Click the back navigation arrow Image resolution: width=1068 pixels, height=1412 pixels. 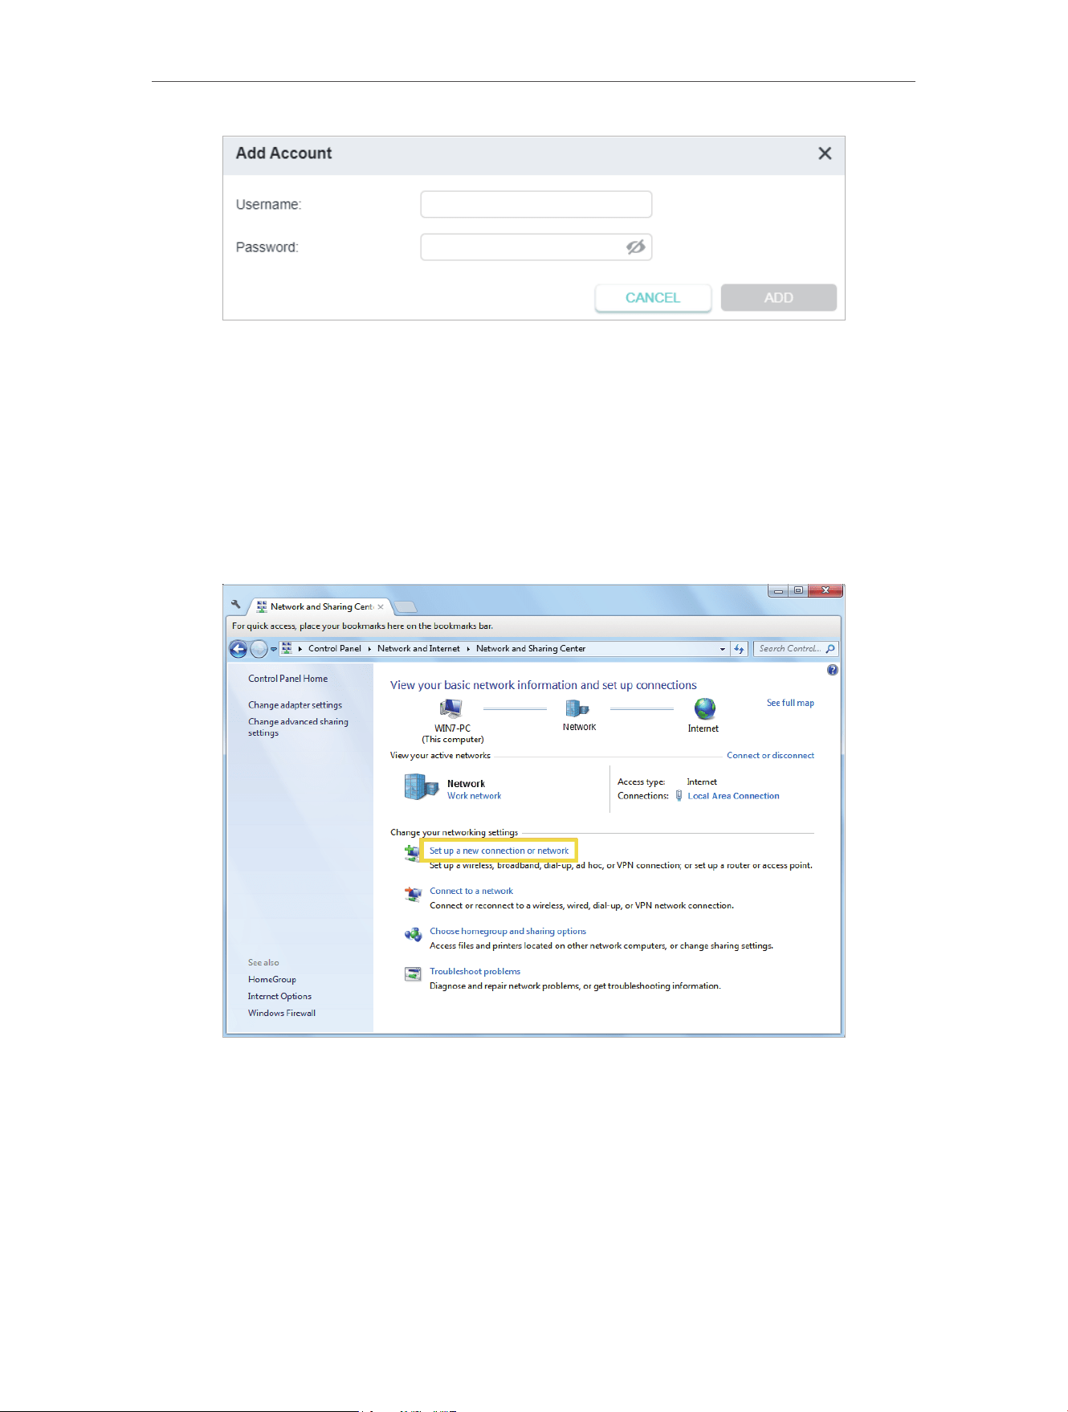pyautogui.click(x=238, y=649)
